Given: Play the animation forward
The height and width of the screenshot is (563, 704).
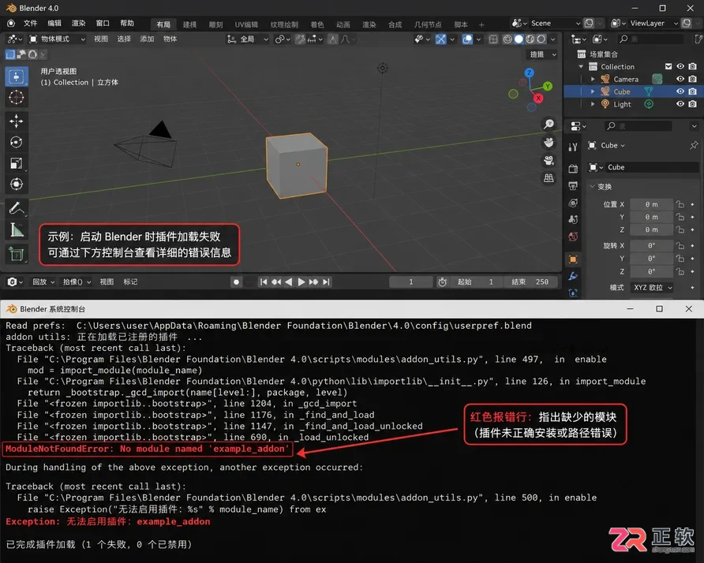Looking at the screenshot, I should (301, 282).
